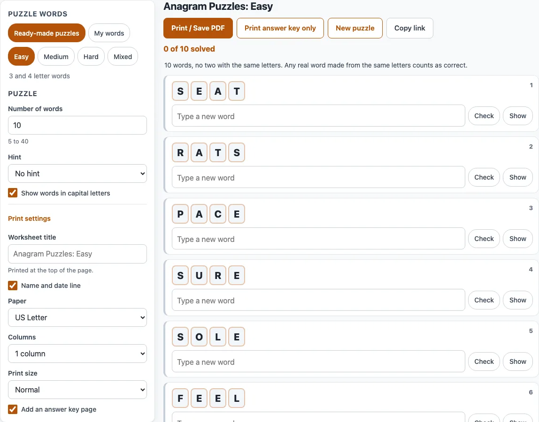Generate a New puzzle
Viewport: 539px width, 422px height.
[x=355, y=28]
